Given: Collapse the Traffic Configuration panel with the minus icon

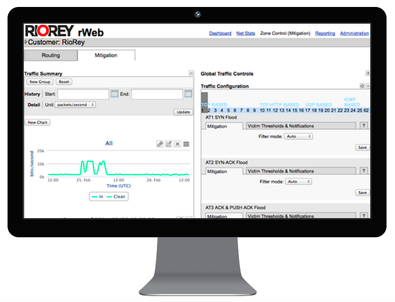Looking at the screenshot, I should (368, 86).
